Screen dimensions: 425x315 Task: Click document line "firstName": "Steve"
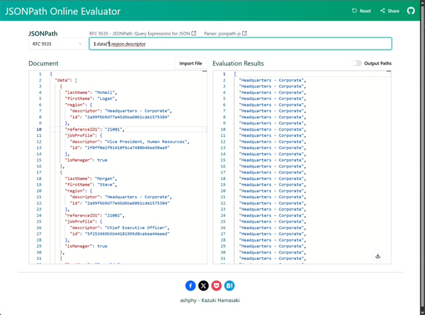coord(91,185)
